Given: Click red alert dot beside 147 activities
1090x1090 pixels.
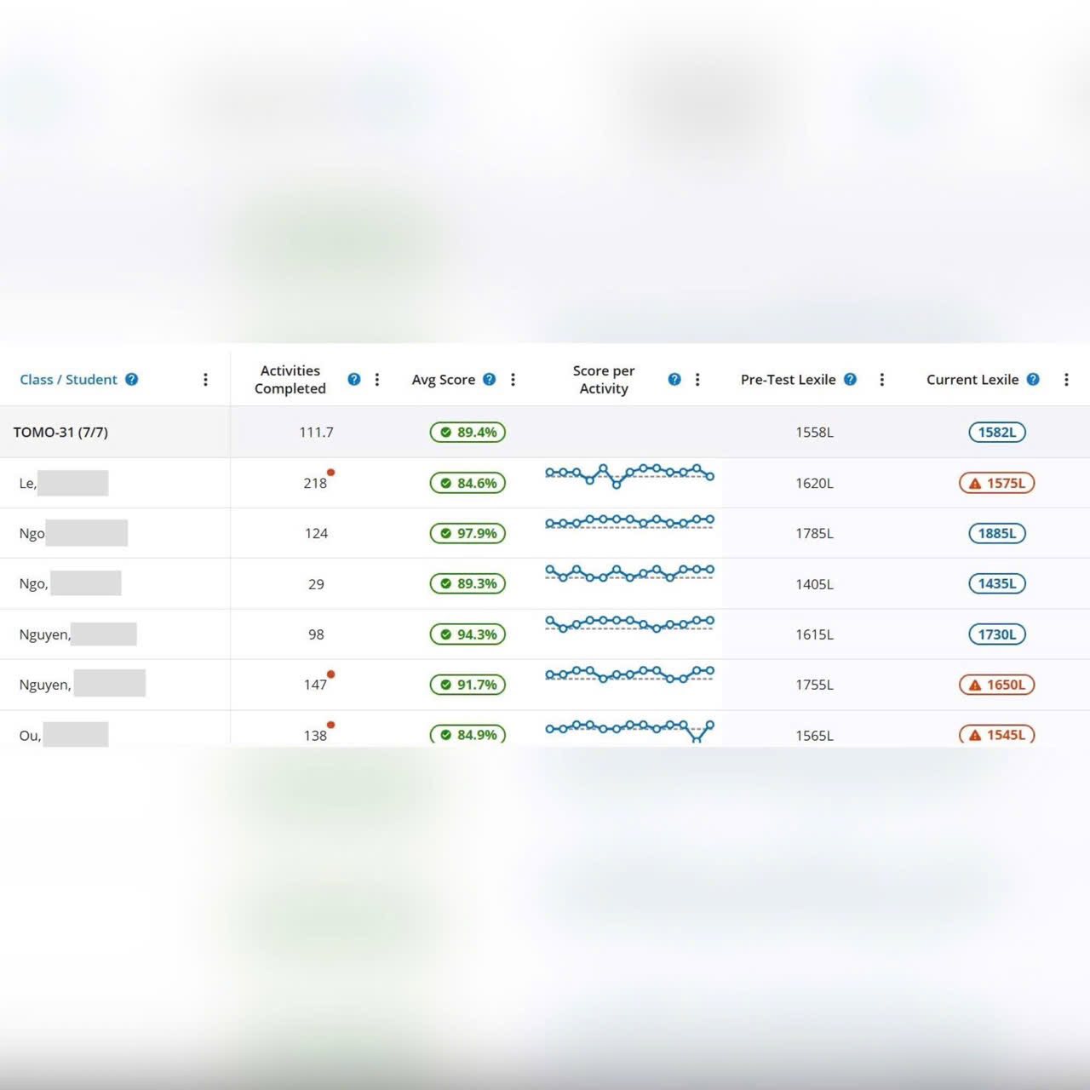Looking at the screenshot, I should (x=331, y=674).
